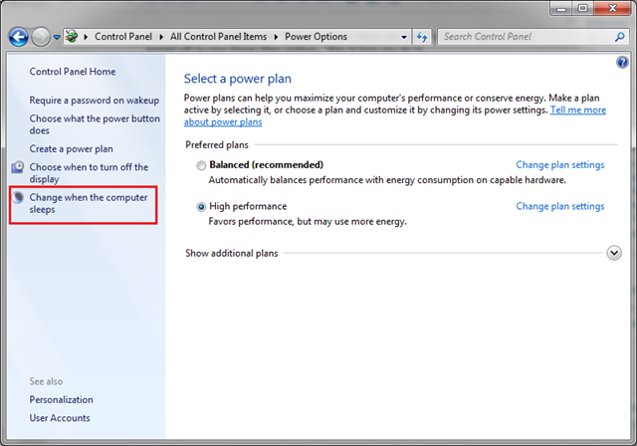Screen dimensions: 637x446
Task: Click the Control Panel icon in the address bar
Action: 72,37
